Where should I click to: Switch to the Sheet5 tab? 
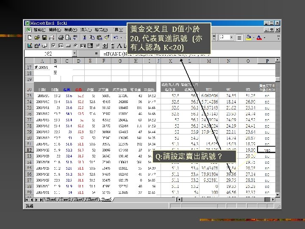(x=107, y=199)
